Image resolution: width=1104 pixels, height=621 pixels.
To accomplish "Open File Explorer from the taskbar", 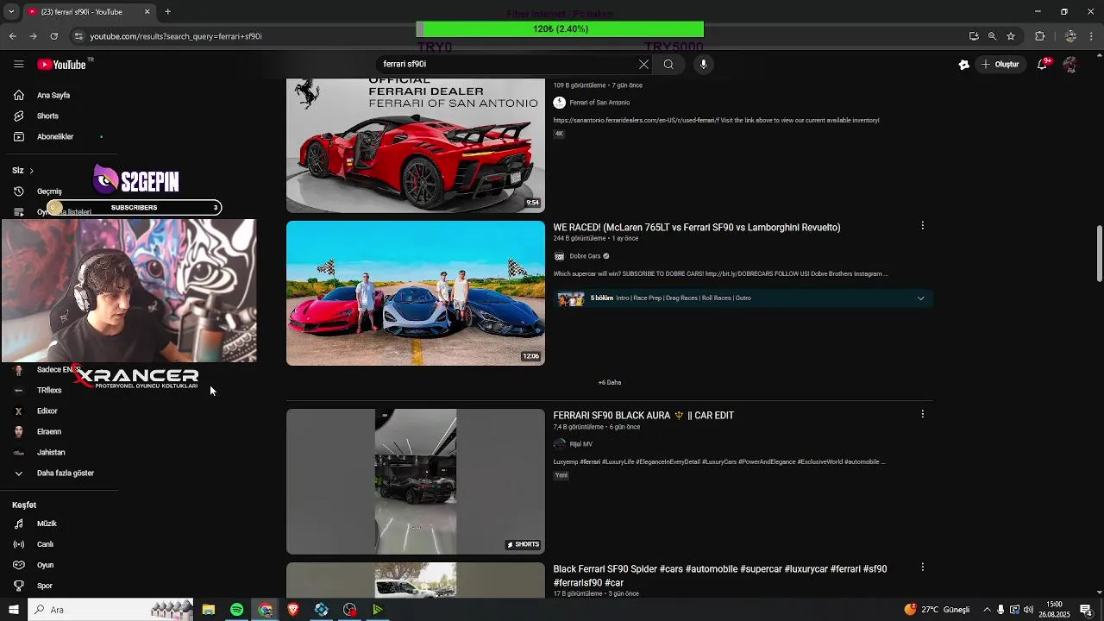I will 209,610.
